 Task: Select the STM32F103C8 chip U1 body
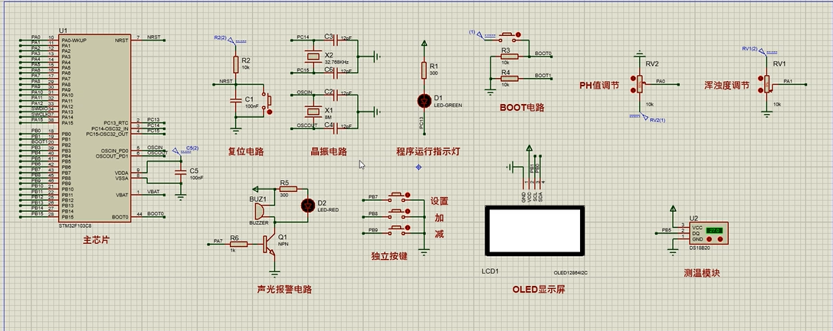pos(94,128)
